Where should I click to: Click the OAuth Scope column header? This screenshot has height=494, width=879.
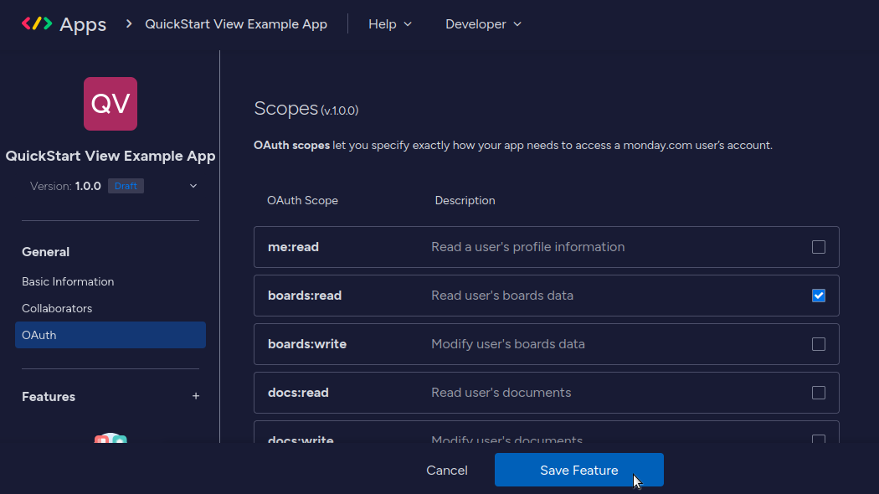pos(302,201)
